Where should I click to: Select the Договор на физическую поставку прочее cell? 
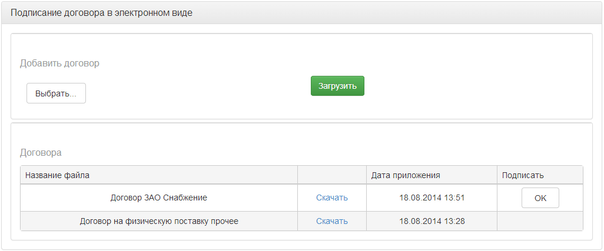pyautogui.click(x=159, y=222)
